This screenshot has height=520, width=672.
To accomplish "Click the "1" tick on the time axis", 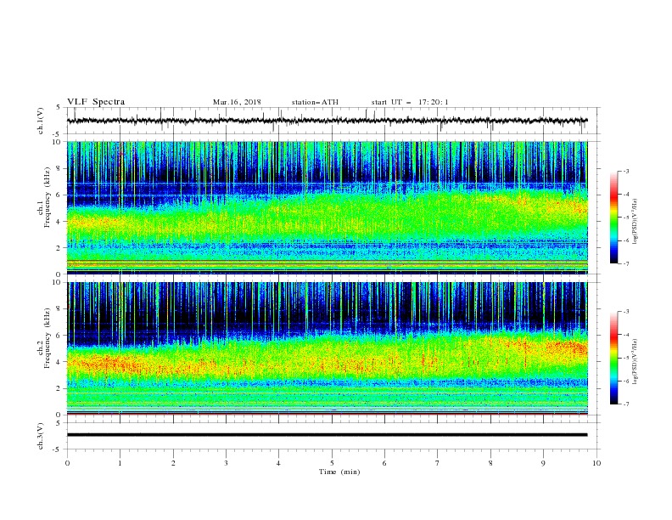I will (x=120, y=463).
